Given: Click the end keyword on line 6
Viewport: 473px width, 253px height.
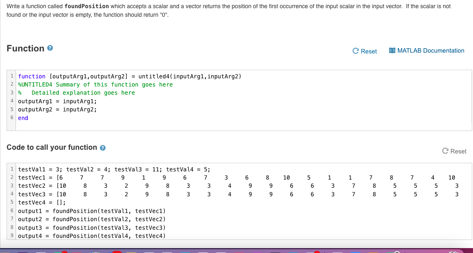Looking at the screenshot, I should [x=23, y=118].
